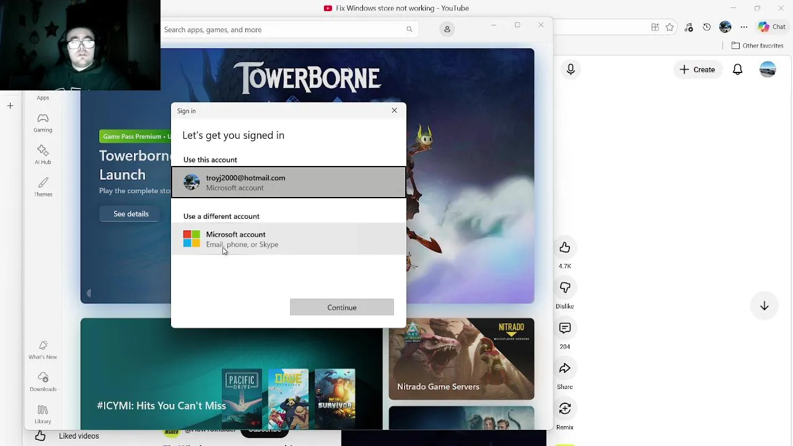The width and height of the screenshot is (793, 446).
Task: Click the Store search magnifier icon
Action: pyautogui.click(x=409, y=29)
